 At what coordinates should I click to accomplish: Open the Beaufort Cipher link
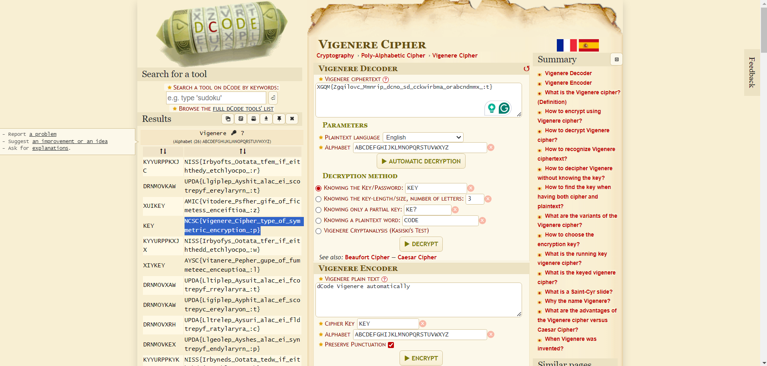point(367,257)
